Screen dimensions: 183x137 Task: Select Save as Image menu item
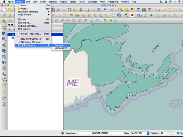tap(33, 26)
